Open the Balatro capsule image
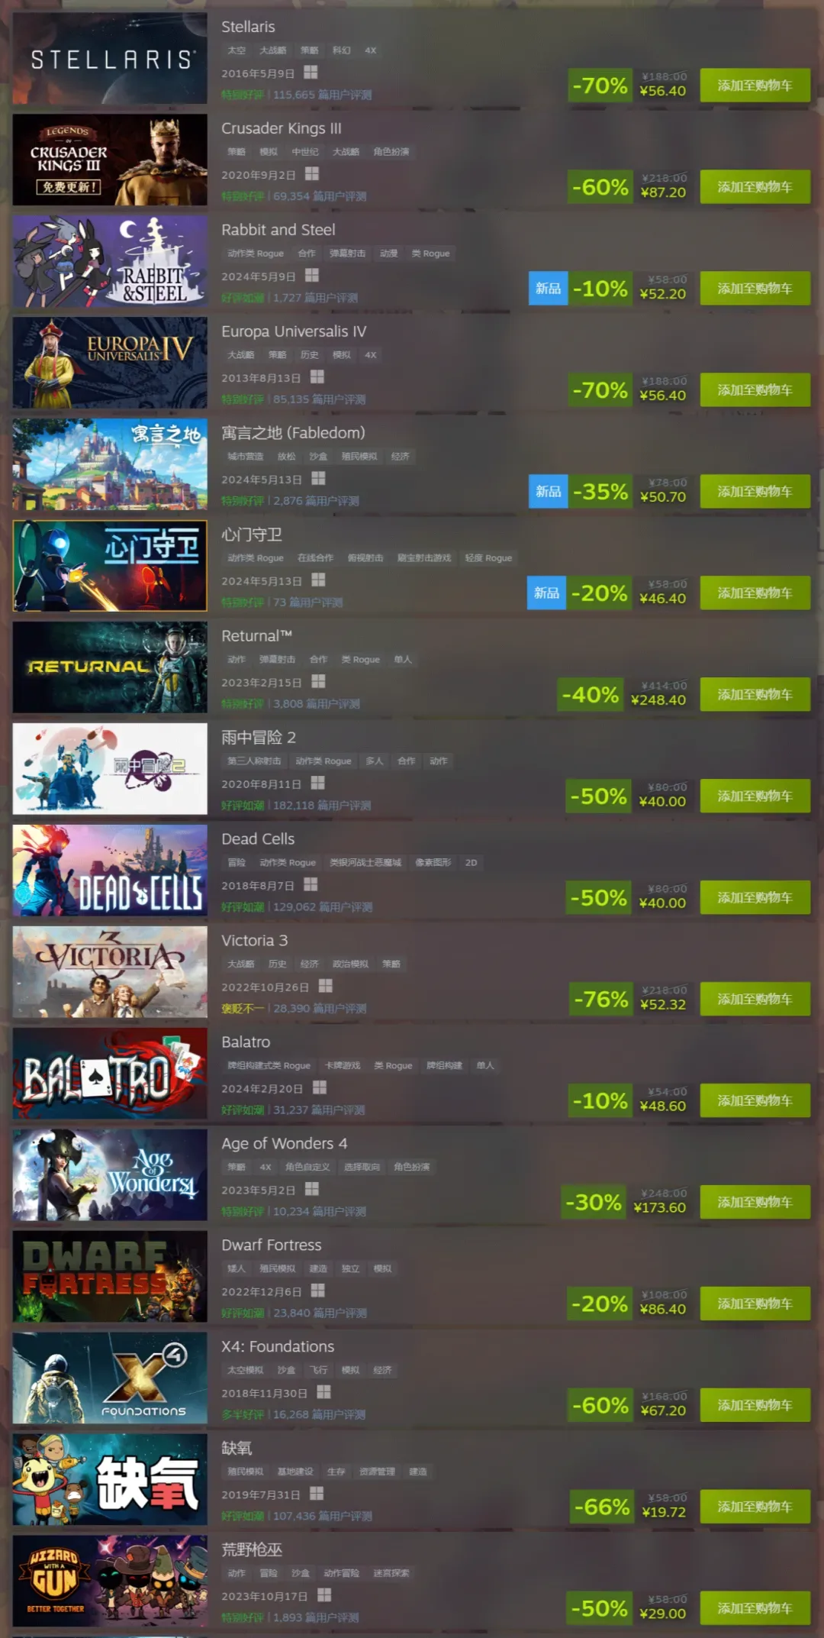The height and width of the screenshot is (1638, 824). click(x=110, y=1073)
